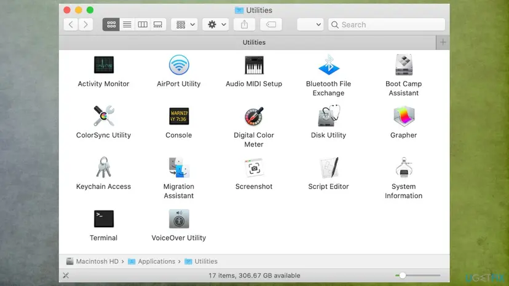Click the Disk Utility label text

328,135
